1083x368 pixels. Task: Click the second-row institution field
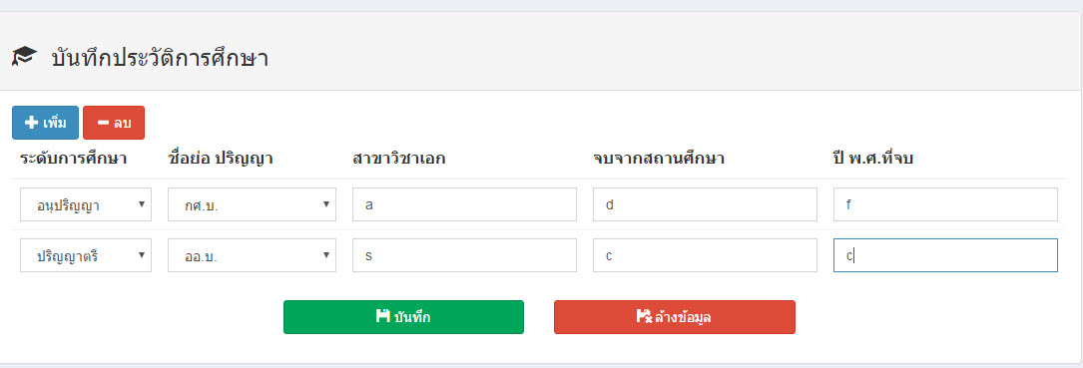coord(705,255)
